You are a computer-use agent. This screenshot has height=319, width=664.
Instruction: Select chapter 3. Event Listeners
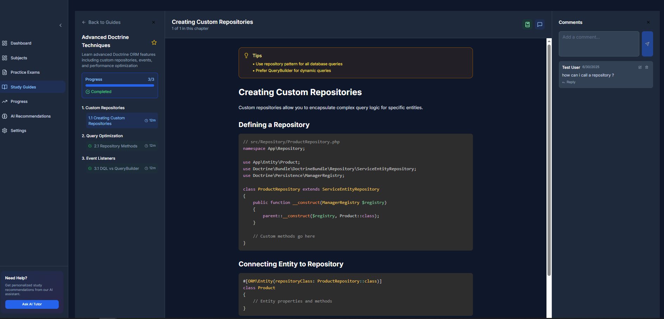click(x=99, y=158)
